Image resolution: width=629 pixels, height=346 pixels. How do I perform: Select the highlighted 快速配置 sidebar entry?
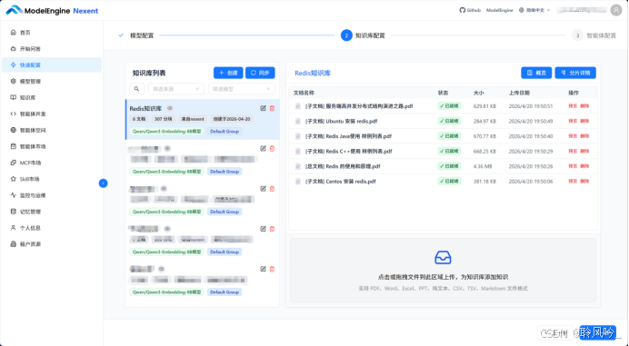(x=51, y=65)
